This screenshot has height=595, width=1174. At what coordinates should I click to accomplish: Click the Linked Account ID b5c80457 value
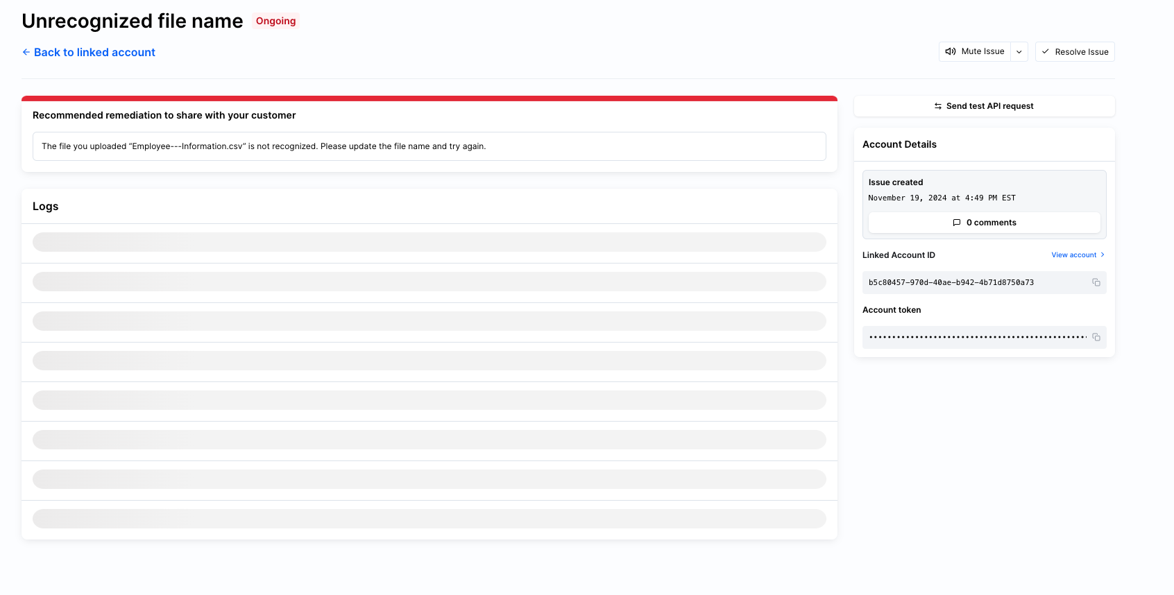[951, 282]
